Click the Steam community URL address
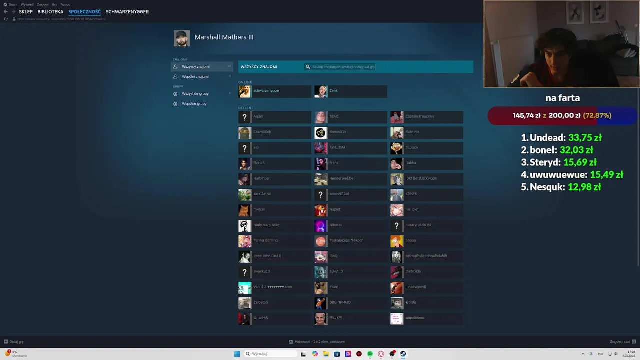The width and height of the screenshot is (640, 360). 61,19
